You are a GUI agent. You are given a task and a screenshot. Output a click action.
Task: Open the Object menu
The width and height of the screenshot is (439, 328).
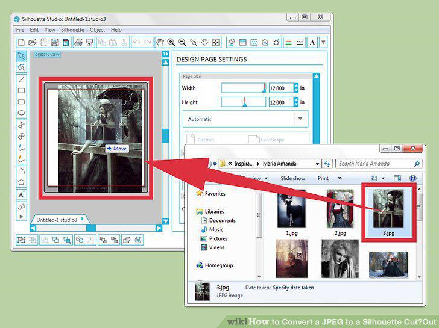[x=98, y=30]
